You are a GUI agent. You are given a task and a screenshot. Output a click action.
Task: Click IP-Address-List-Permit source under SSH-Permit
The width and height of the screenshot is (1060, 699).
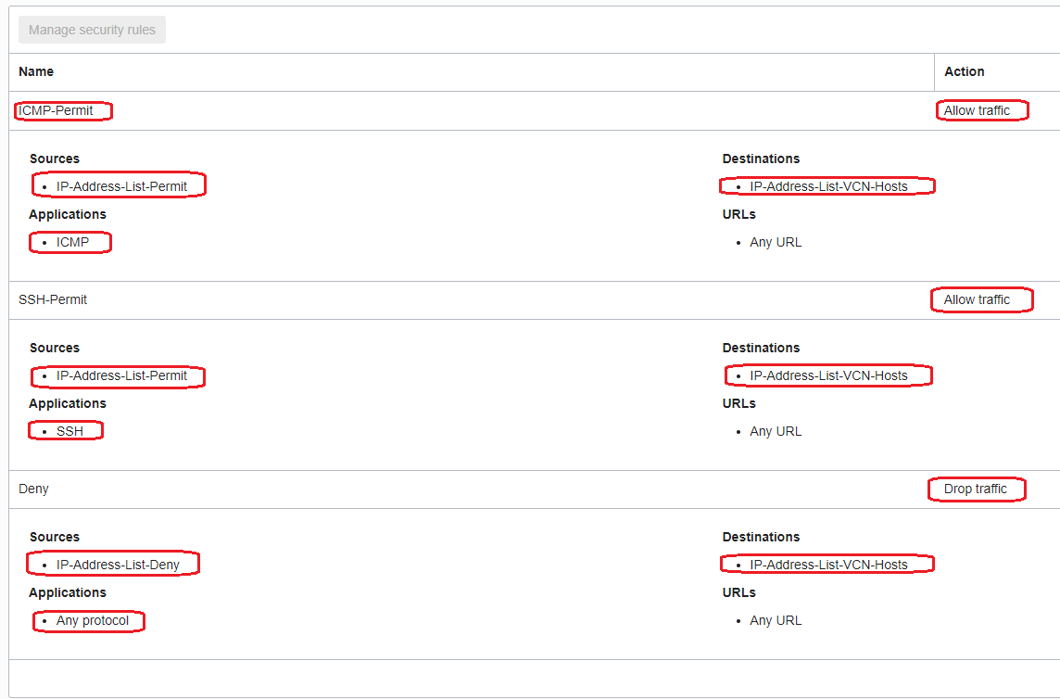coord(121,375)
